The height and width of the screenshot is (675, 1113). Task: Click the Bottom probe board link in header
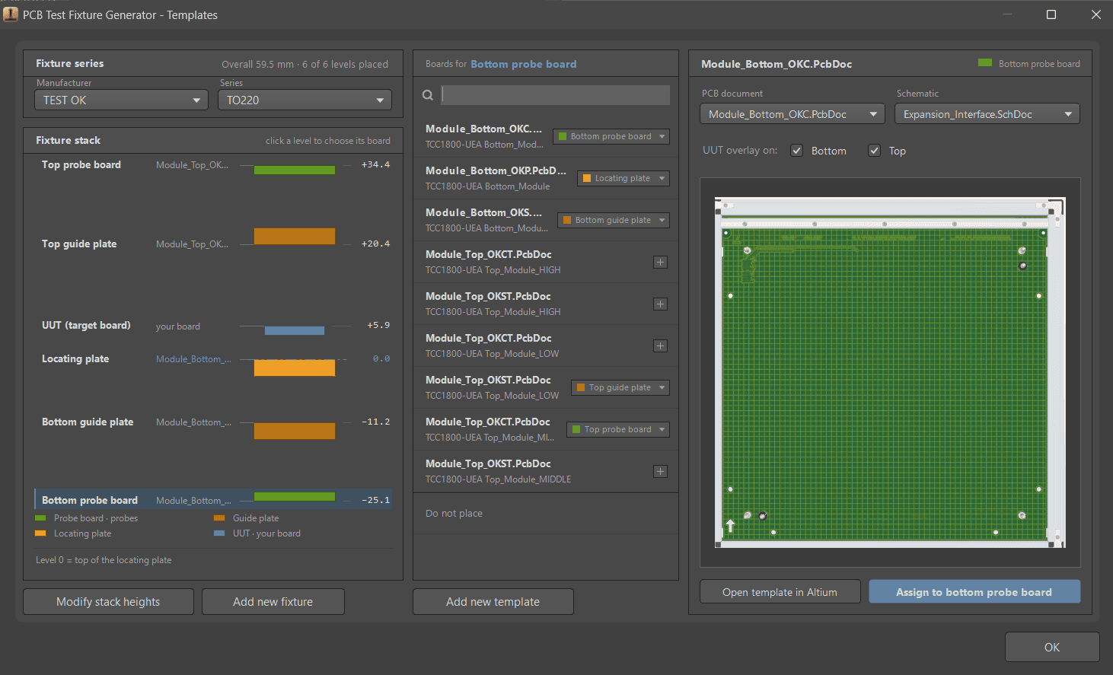(523, 64)
